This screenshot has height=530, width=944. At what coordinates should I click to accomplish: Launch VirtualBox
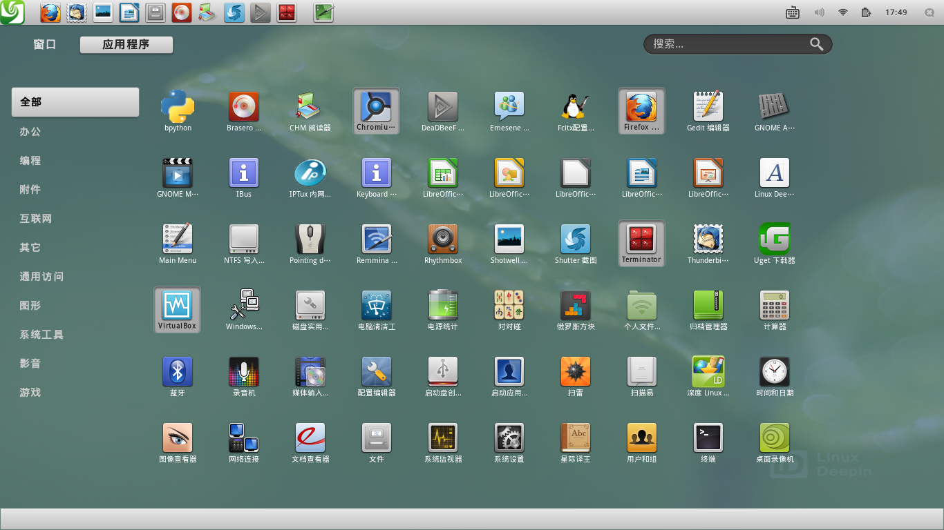(177, 310)
